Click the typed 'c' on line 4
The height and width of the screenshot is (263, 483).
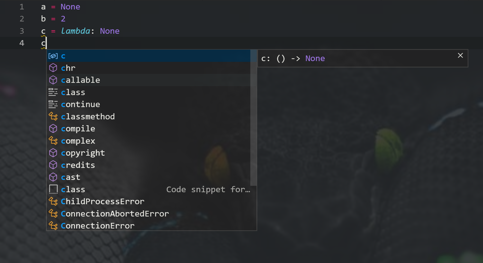pyautogui.click(x=43, y=43)
